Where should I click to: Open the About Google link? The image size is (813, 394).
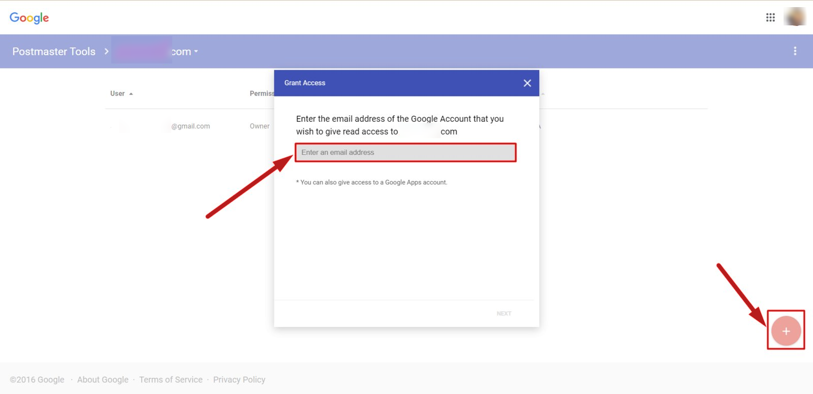tap(103, 380)
